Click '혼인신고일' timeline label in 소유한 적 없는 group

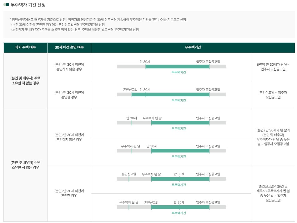130,90
